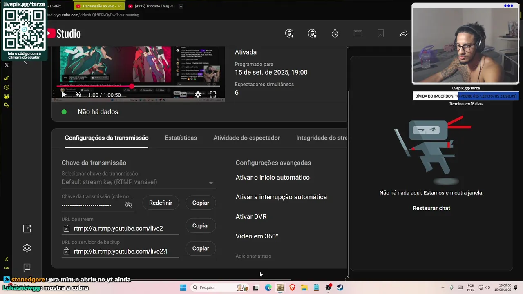Click the pause ads dollar icon
The height and width of the screenshot is (294, 523).
312,33
